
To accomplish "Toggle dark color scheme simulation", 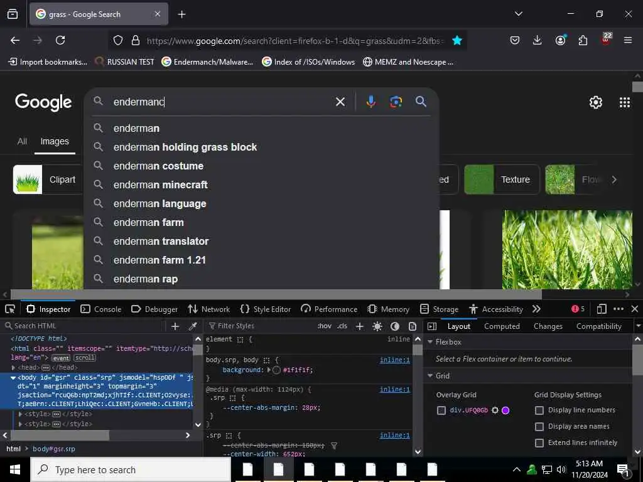I will [395, 326].
